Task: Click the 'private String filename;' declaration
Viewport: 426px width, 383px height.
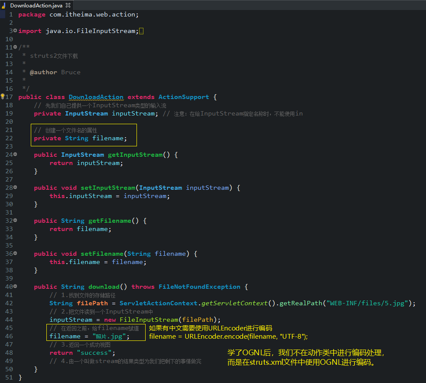Action: tap(80, 138)
